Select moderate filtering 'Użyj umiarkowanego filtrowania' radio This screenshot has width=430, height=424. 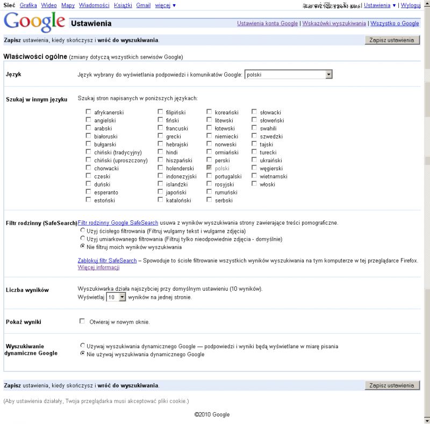[x=82, y=238]
